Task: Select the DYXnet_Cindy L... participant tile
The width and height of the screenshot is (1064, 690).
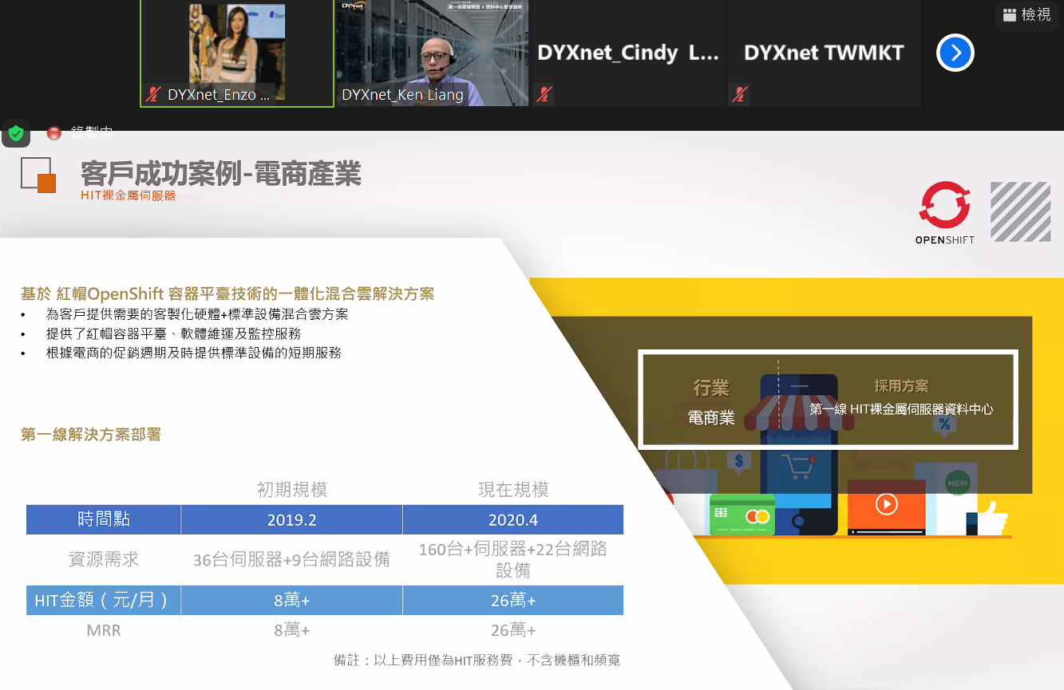Action: (628, 53)
